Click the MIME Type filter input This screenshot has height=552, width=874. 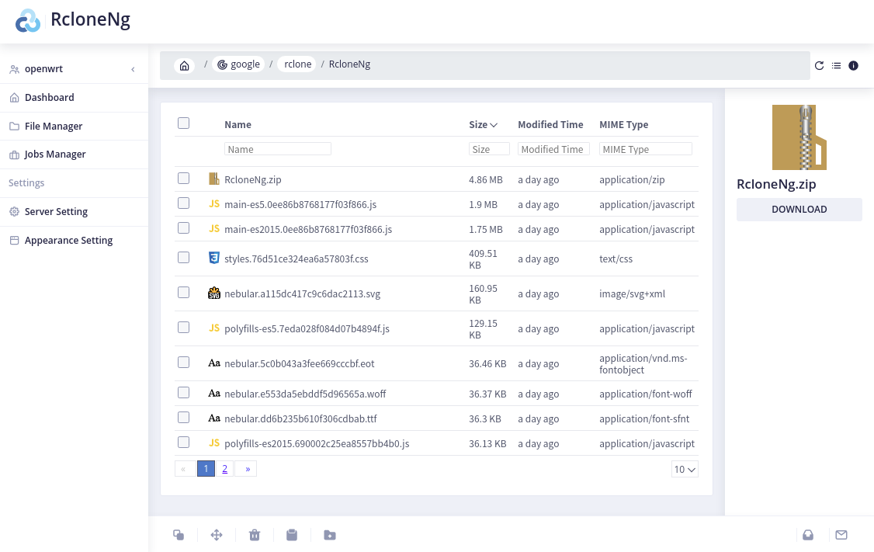(x=646, y=149)
